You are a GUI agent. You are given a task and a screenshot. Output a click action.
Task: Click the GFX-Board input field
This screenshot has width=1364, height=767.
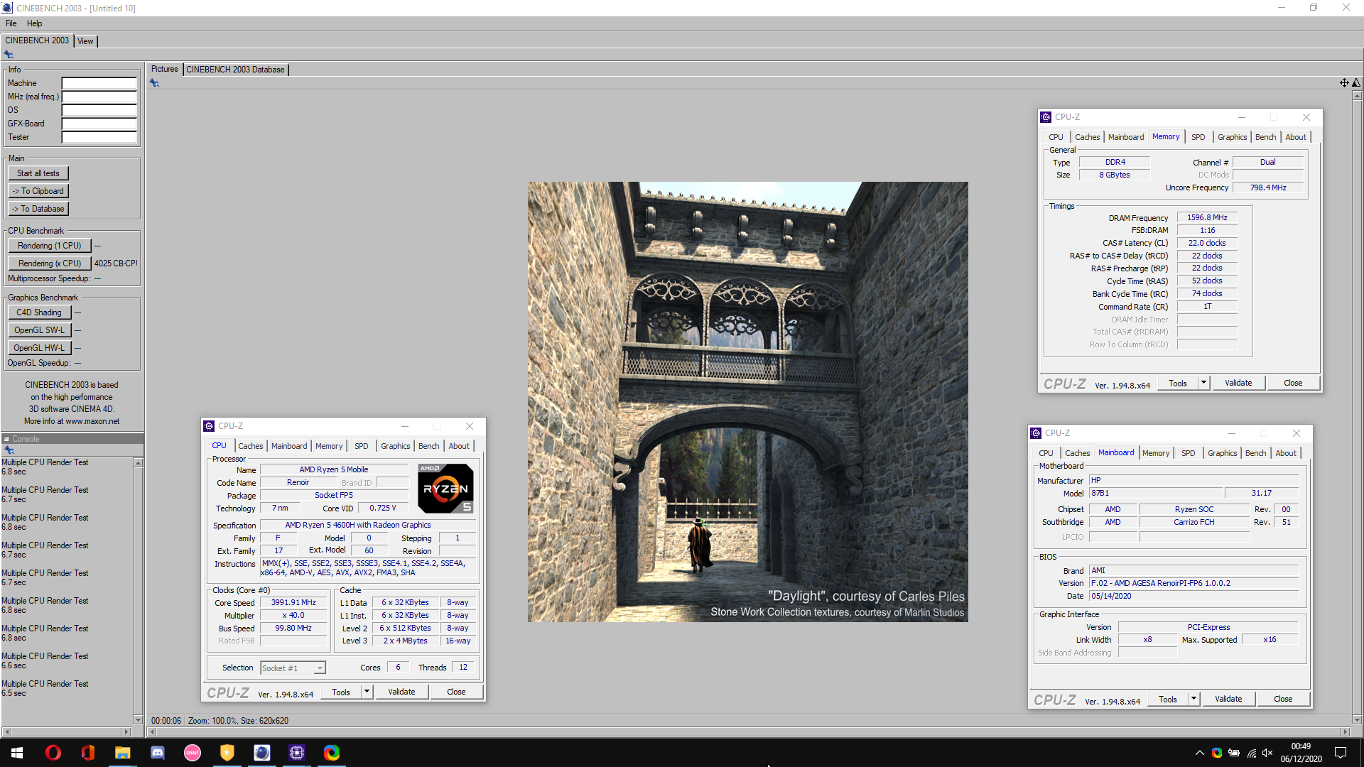click(99, 124)
